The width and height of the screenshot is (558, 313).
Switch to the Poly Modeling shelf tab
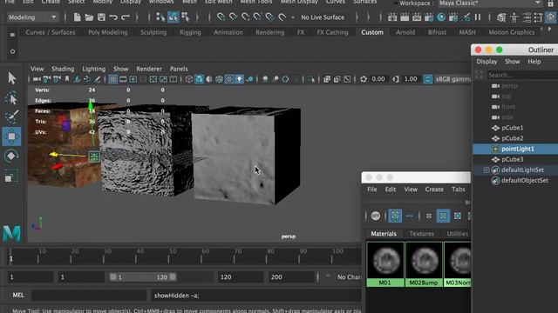107,32
